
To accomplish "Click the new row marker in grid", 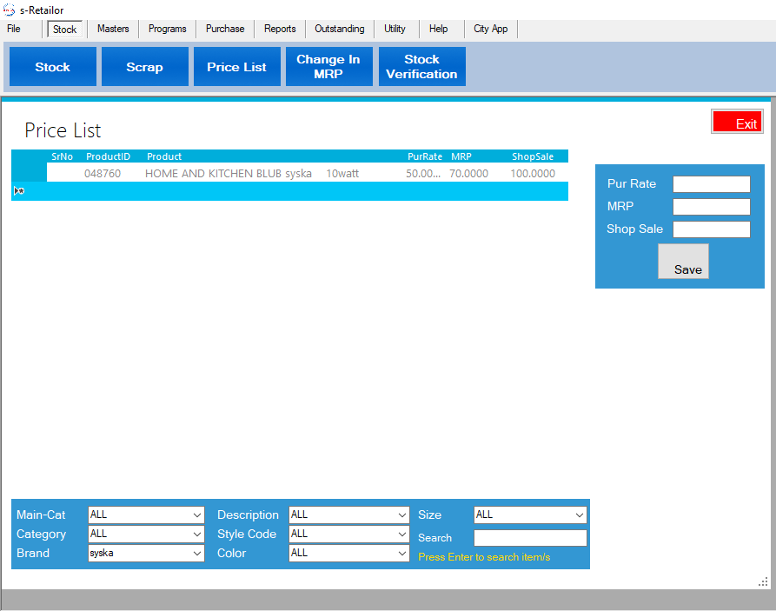I will (x=19, y=191).
